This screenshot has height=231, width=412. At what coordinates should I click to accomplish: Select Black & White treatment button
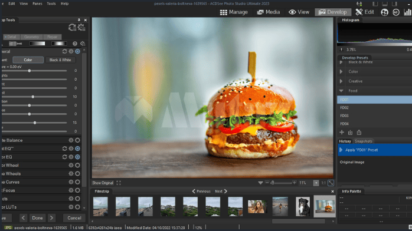click(60, 60)
